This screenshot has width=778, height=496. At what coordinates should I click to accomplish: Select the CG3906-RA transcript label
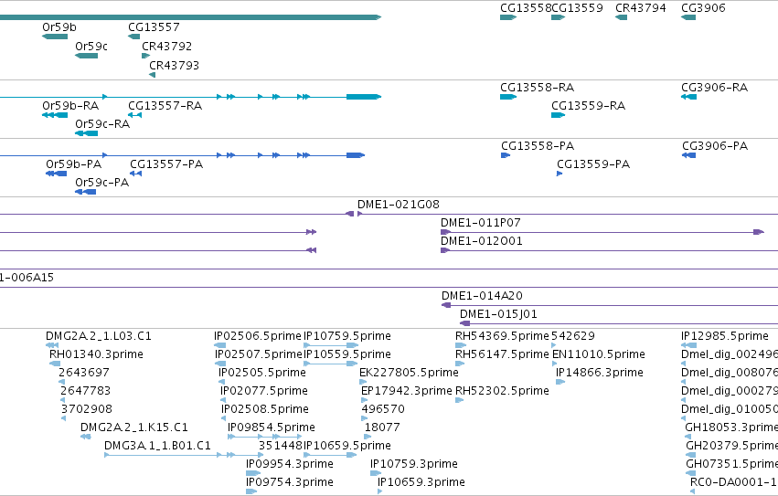(x=715, y=88)
